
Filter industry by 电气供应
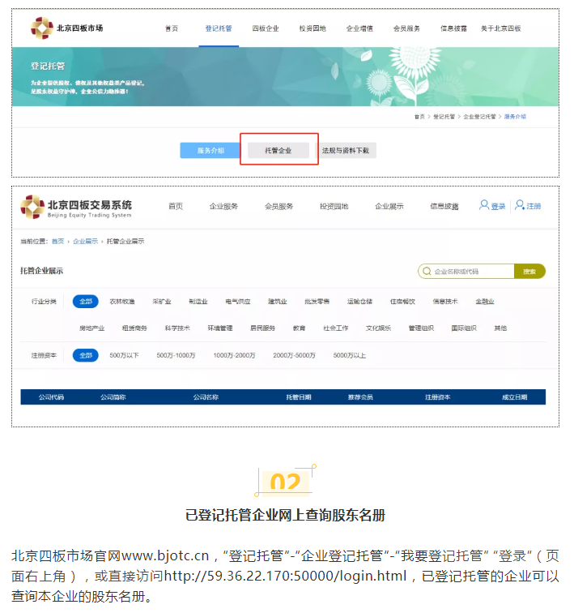pyautogui.click(x=238, y=302)
